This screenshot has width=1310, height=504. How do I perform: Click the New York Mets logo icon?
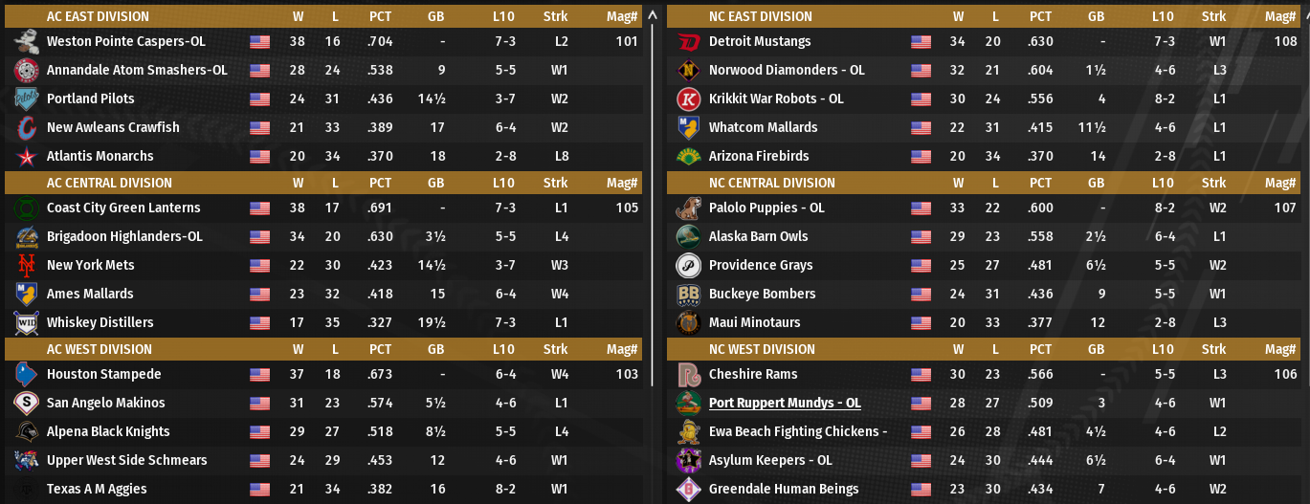[26, 265]
